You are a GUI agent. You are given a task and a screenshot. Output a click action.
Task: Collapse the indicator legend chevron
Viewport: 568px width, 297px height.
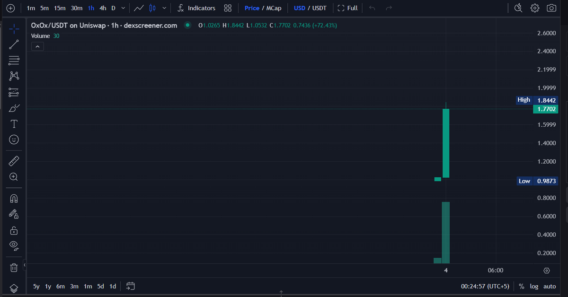tap(37, 46)
